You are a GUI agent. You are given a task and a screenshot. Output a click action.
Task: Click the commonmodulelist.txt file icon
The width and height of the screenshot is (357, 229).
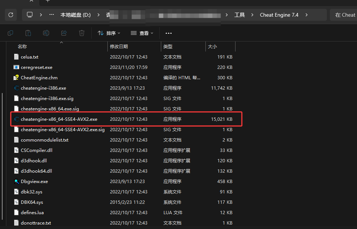(x=16, y=140)
